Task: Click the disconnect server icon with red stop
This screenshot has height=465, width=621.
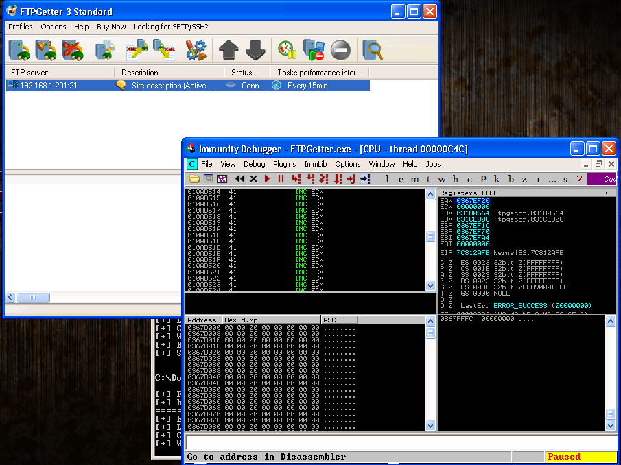Action: pos(314,50)
